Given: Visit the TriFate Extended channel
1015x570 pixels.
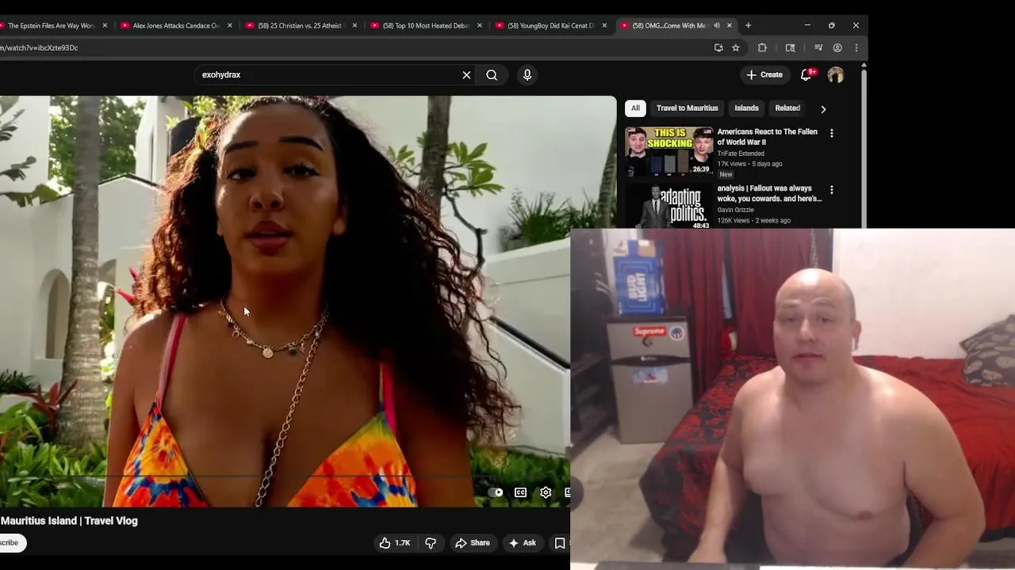Looking at the screenshot, I should (741, 154).
